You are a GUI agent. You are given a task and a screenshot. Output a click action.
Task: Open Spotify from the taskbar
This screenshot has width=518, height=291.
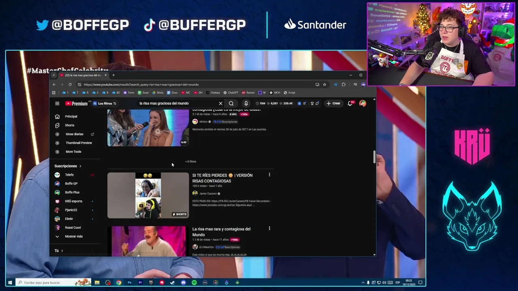click(x=194, y=283)
